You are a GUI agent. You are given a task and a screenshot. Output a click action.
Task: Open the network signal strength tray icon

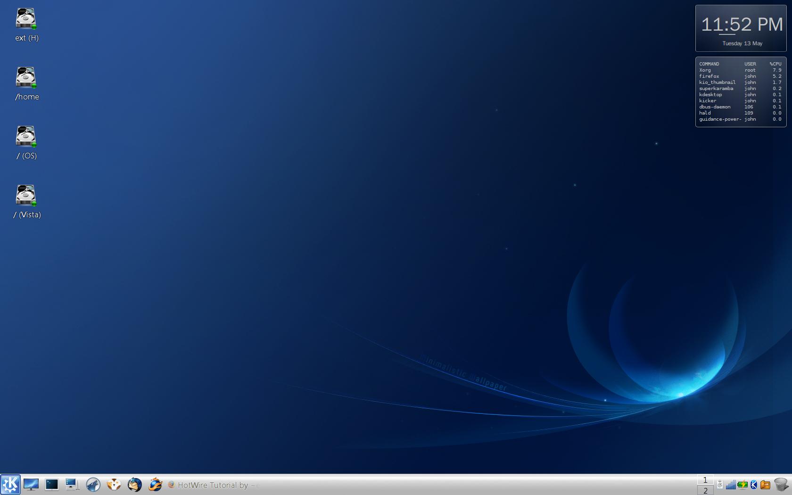pos(731,485)
